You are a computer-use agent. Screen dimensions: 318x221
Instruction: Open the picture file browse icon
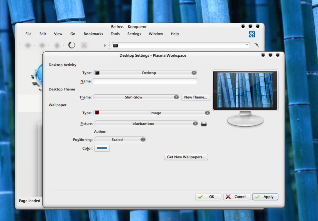point(204,124)
